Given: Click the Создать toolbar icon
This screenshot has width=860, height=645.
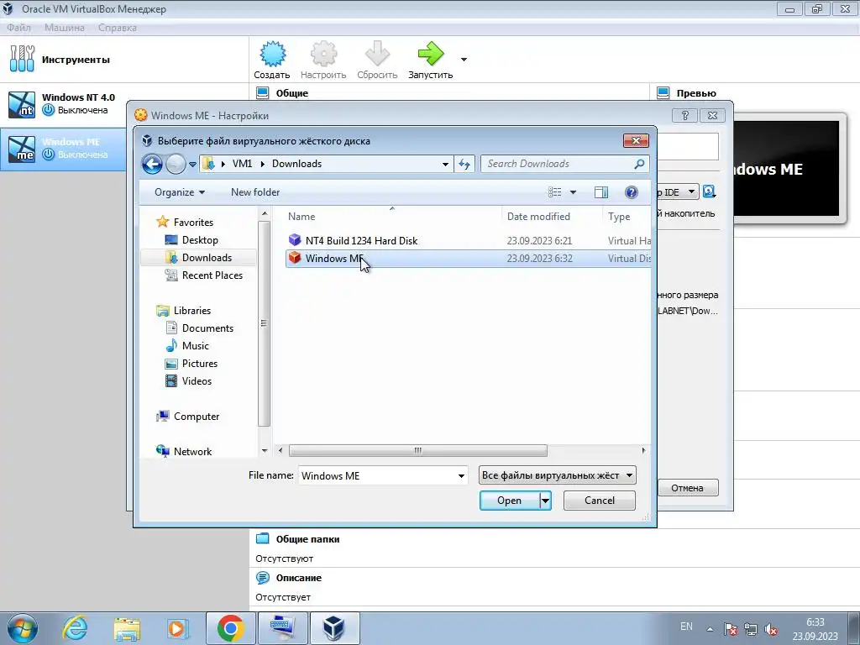Looking at the screenshot, I should click(x=272, y=55).
